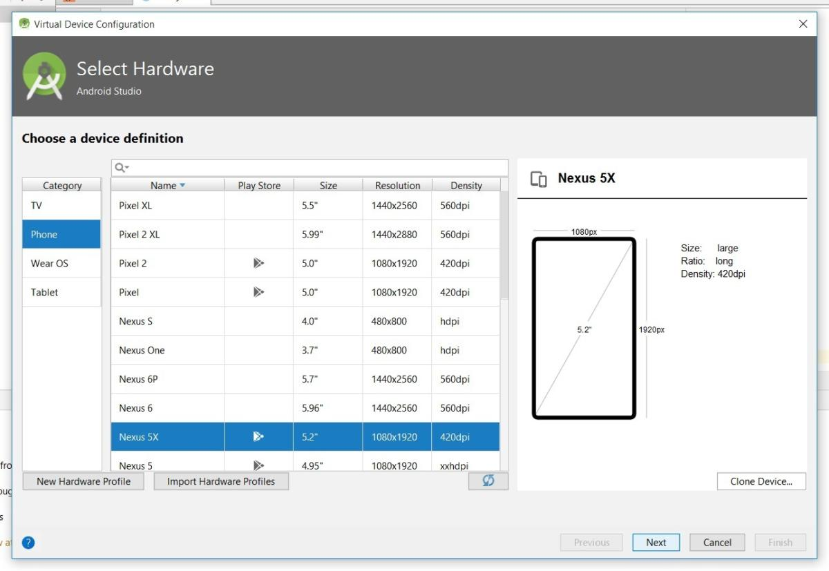Click the device icon next to the Nexus 5X title
The image size is (829, 571).
pos(539,179)
